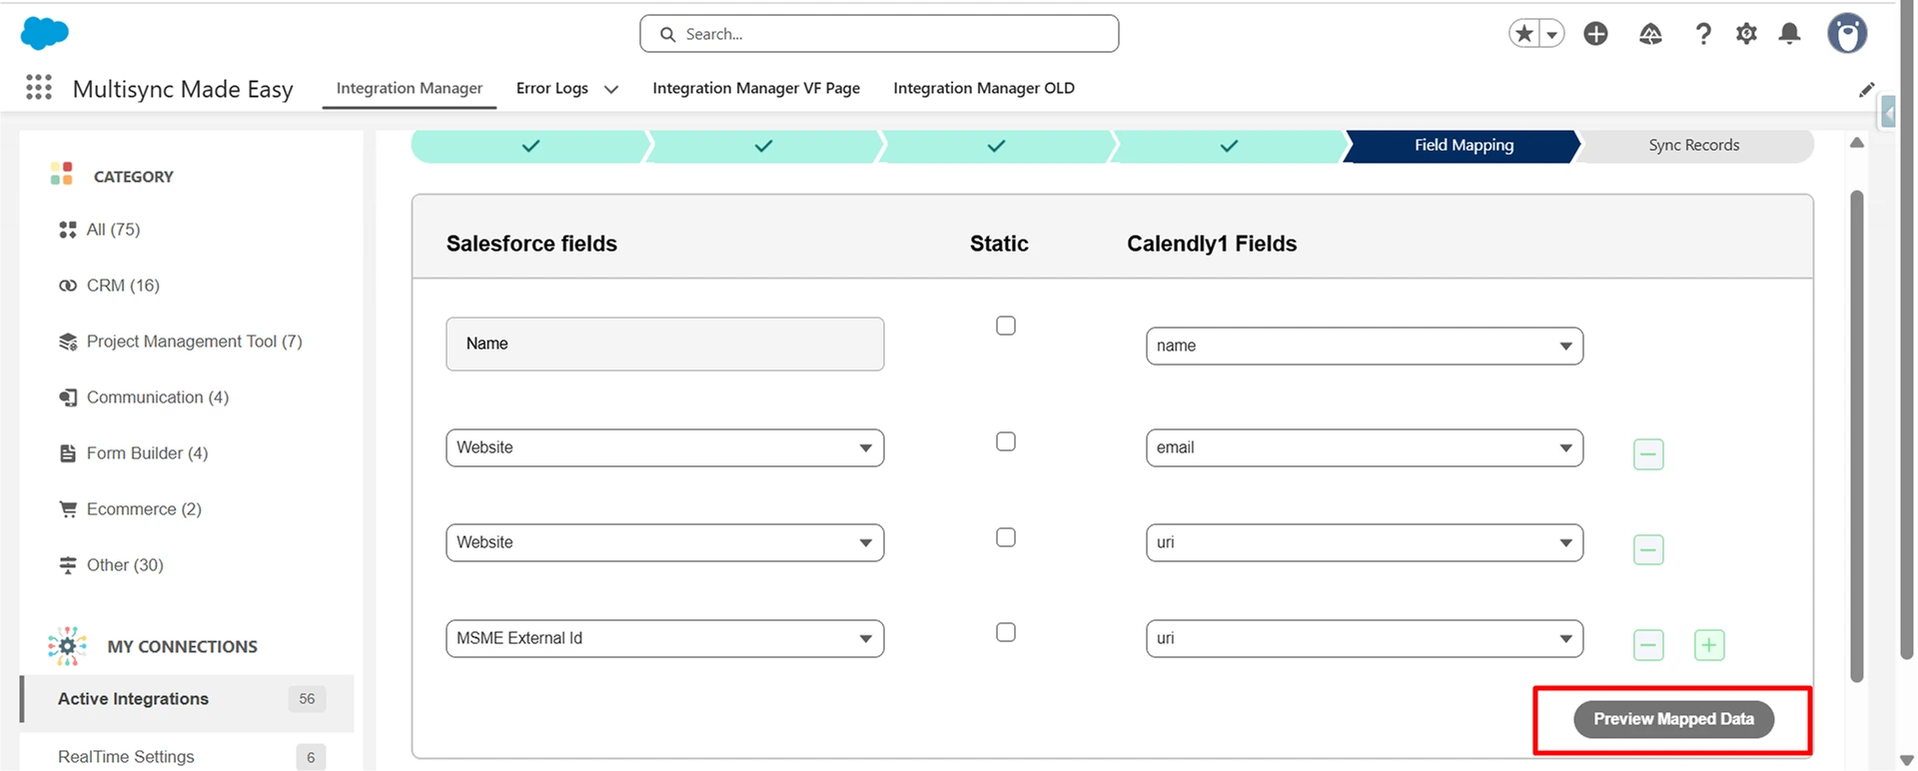
Task: Select the Field Mapping step
Action: tap(1463, 146)
